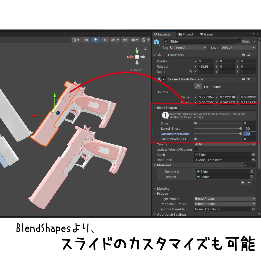261x261 pixels.
Task: Switch projection by clicking Persp label
Action: pos(136,70)
